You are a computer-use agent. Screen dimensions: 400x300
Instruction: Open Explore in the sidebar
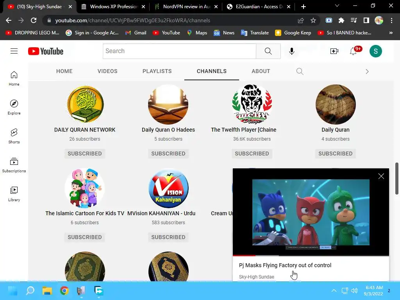[x=14, y=107]
